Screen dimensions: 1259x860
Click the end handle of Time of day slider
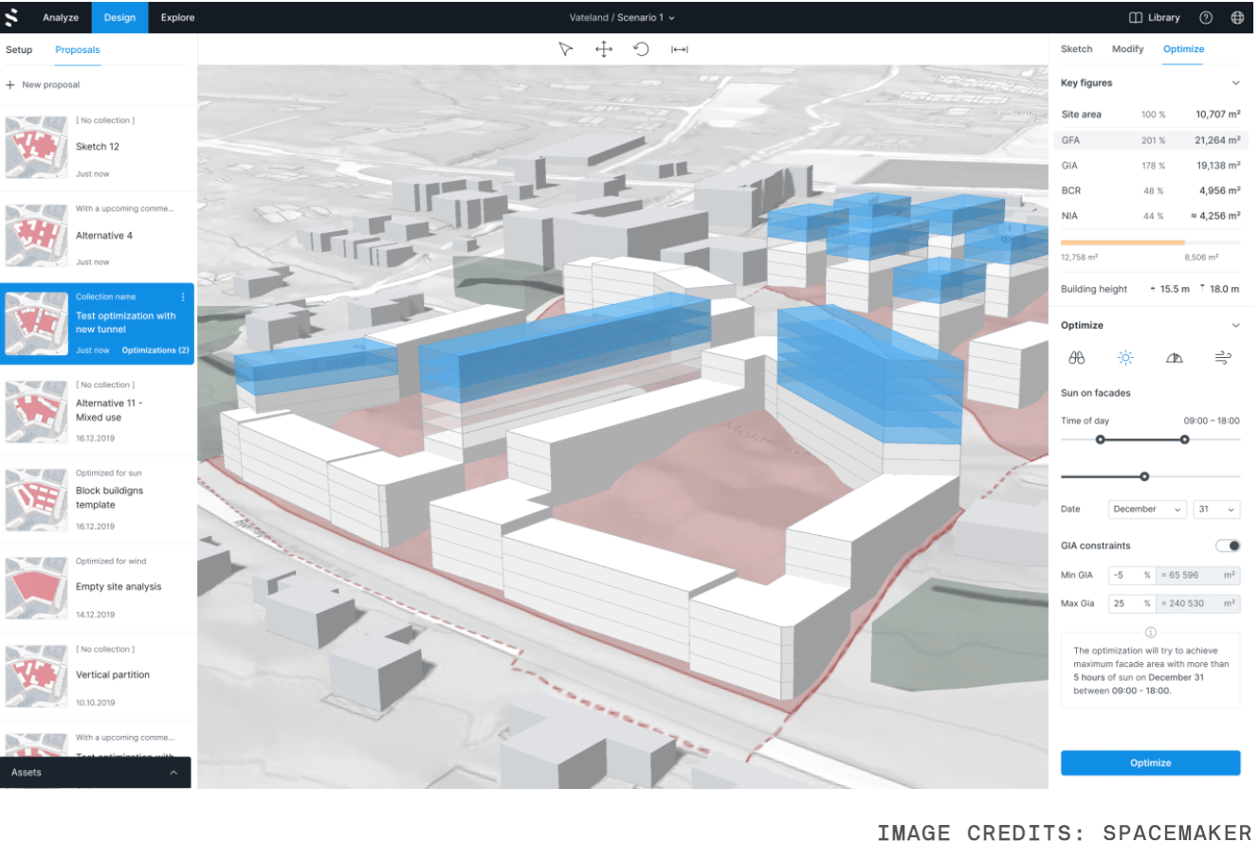[x=1185, y=439]
